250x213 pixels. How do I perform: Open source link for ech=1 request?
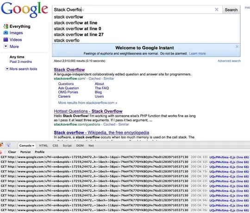[229, 157]
